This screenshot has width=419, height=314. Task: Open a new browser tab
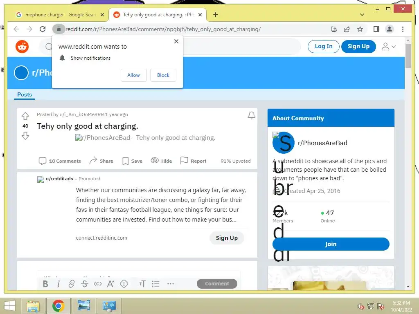216,15
